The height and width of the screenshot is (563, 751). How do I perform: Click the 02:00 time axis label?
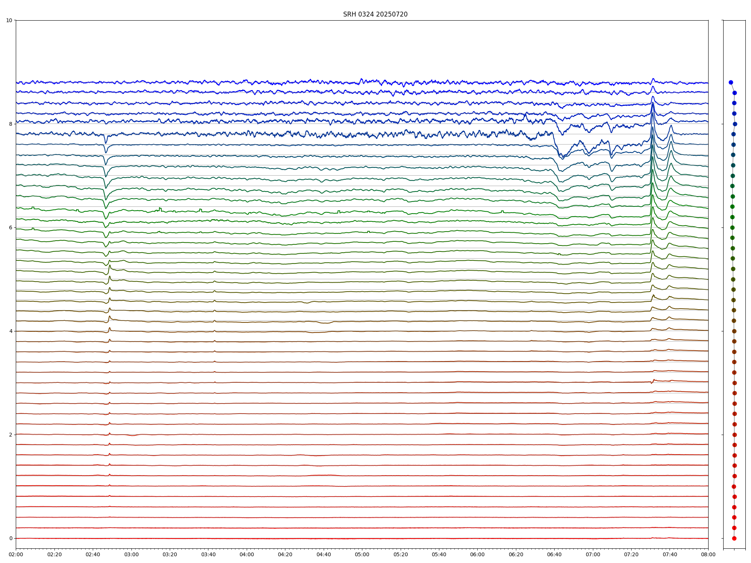[16, 554]
